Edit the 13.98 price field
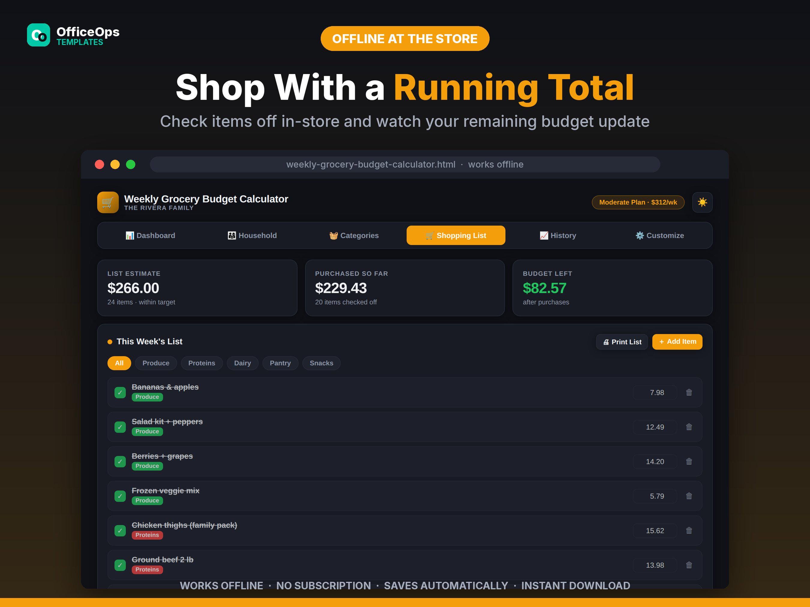 [655, 565]
